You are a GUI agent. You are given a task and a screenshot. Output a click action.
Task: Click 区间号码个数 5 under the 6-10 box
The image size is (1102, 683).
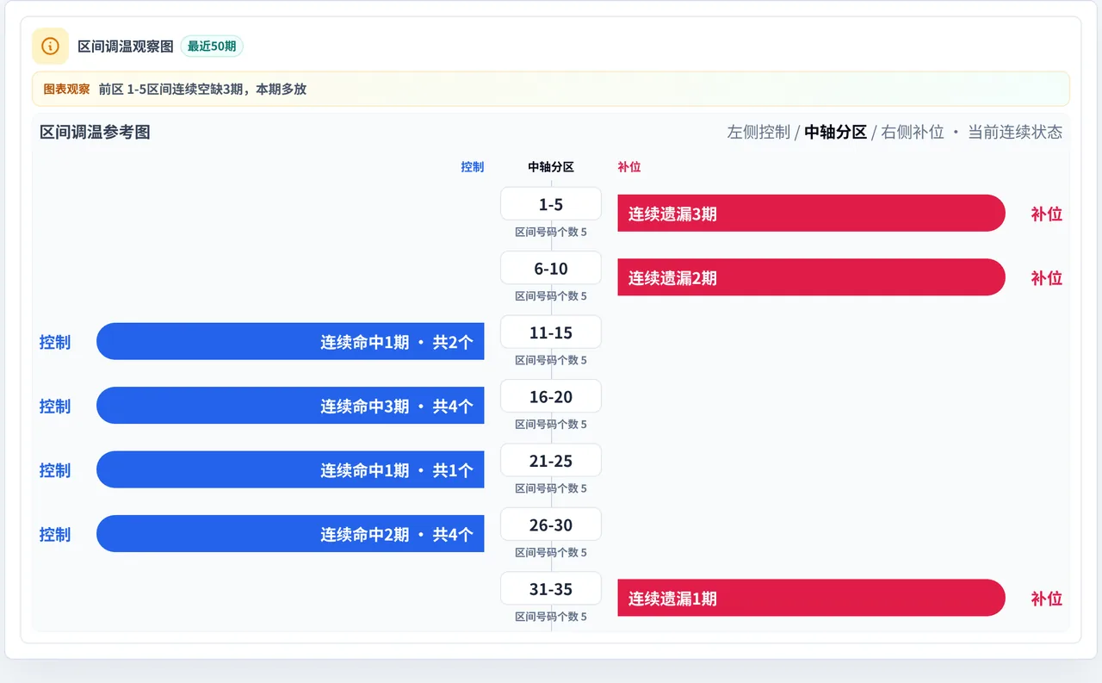coord(551,296)
